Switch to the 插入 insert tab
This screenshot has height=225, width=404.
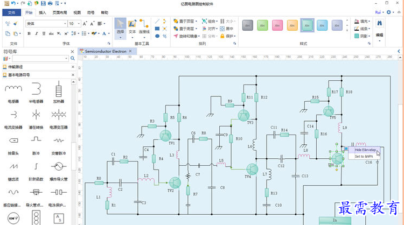coord(42,12)
